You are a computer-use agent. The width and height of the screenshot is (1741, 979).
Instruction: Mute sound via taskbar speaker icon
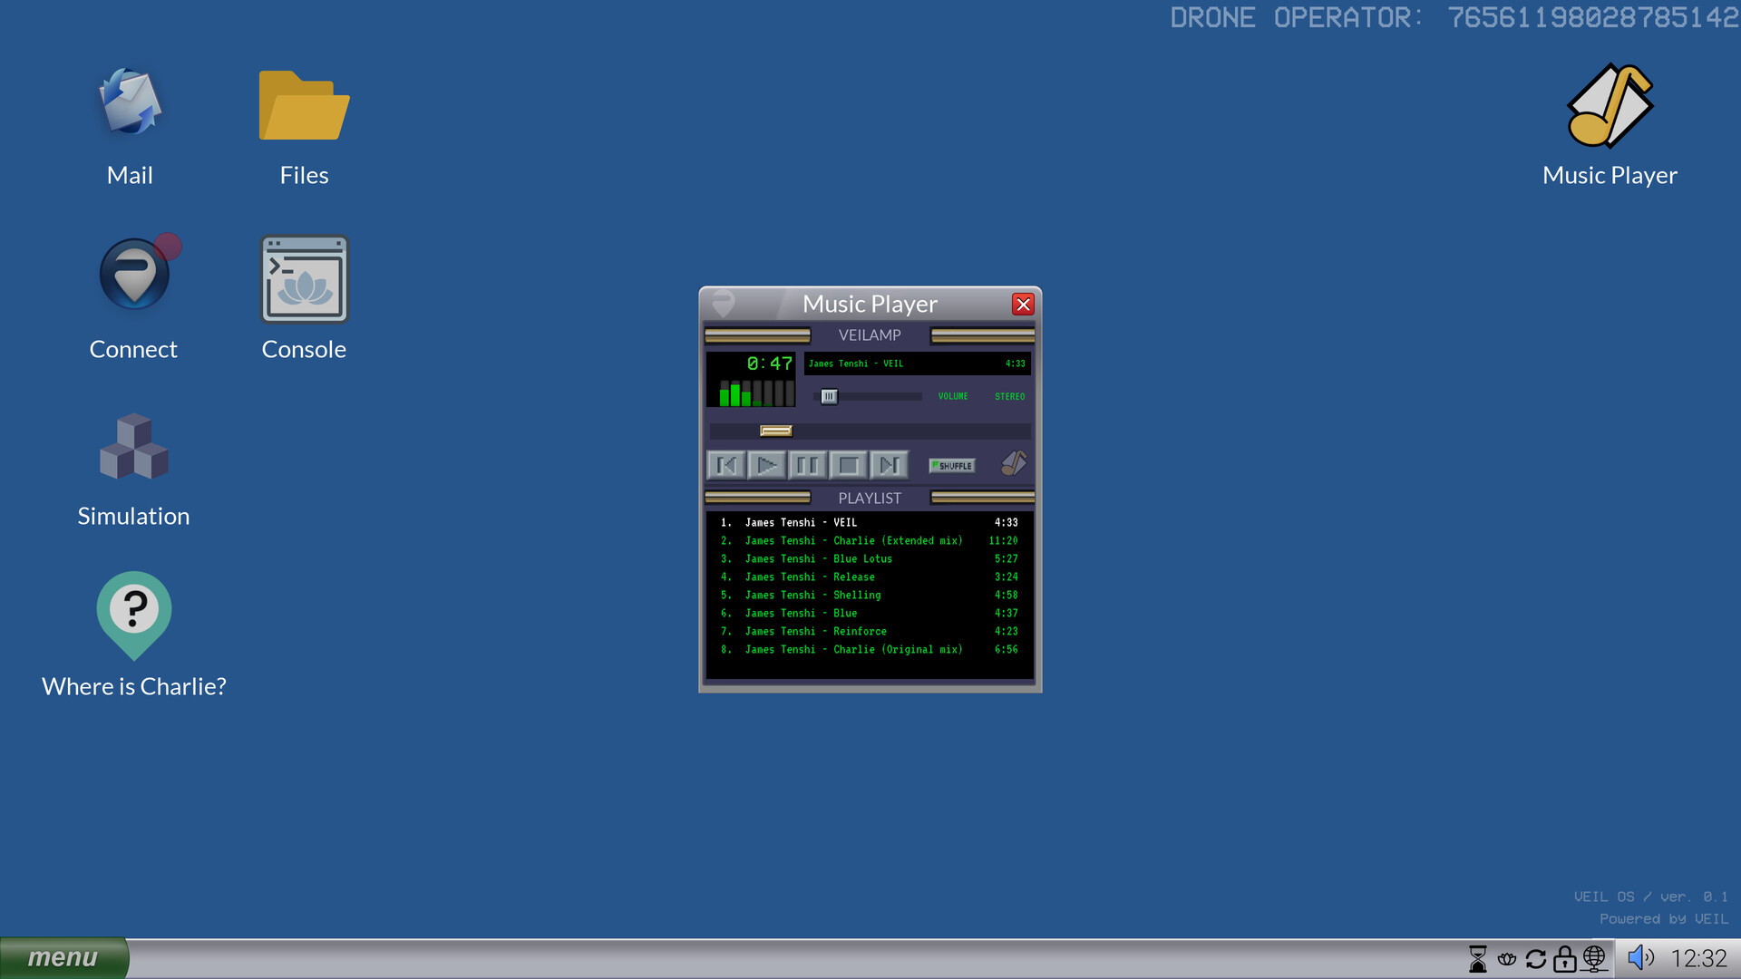(x=1639, y=958)
